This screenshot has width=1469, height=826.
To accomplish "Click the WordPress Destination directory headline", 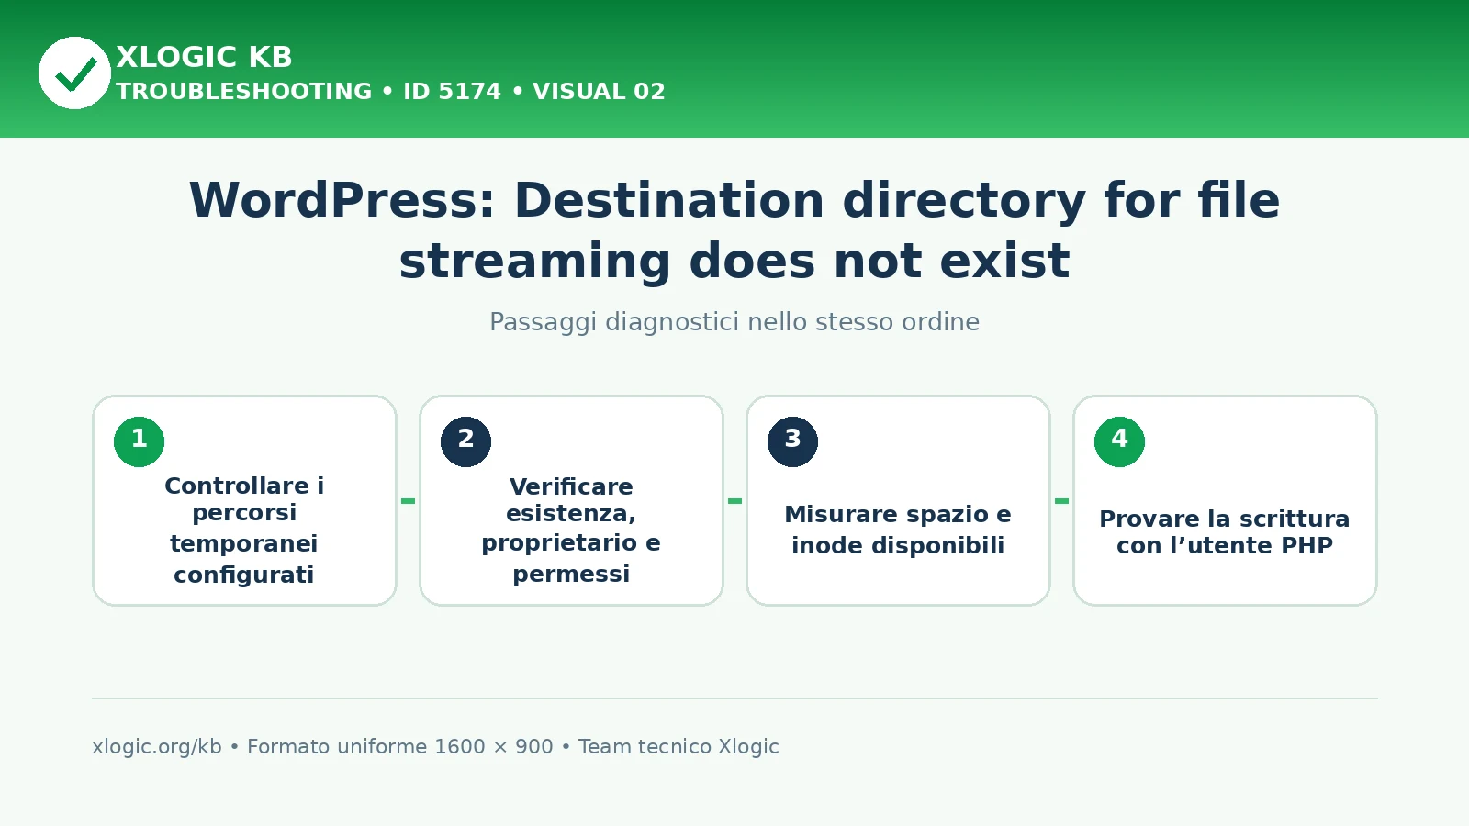I will [x=734, y=230].
